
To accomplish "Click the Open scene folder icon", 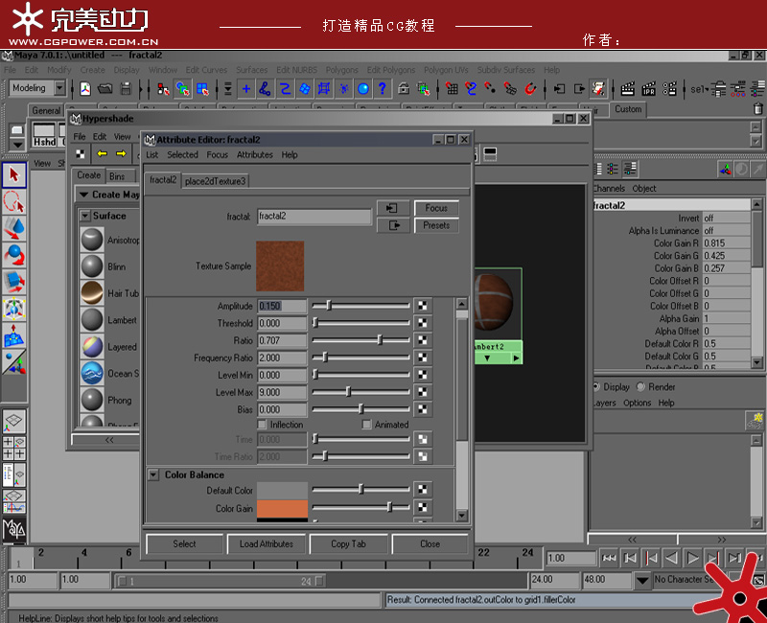I will (x=105, y=88).
